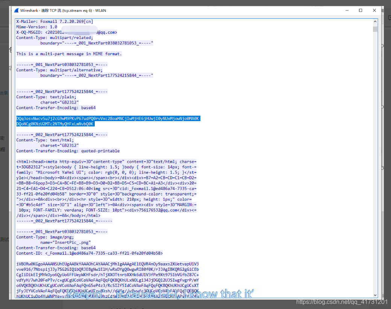Click the first highlighted base64 line DQq3osv
391x309 pixels.
click(108, 118)
